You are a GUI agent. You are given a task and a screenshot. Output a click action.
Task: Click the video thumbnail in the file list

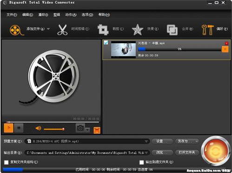pos(123,50)
